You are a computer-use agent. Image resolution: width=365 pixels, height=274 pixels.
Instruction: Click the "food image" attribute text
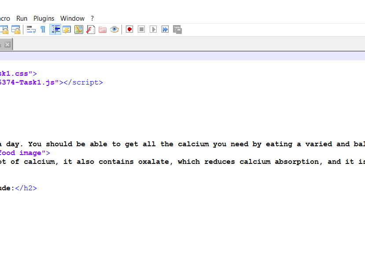[21, 153]
